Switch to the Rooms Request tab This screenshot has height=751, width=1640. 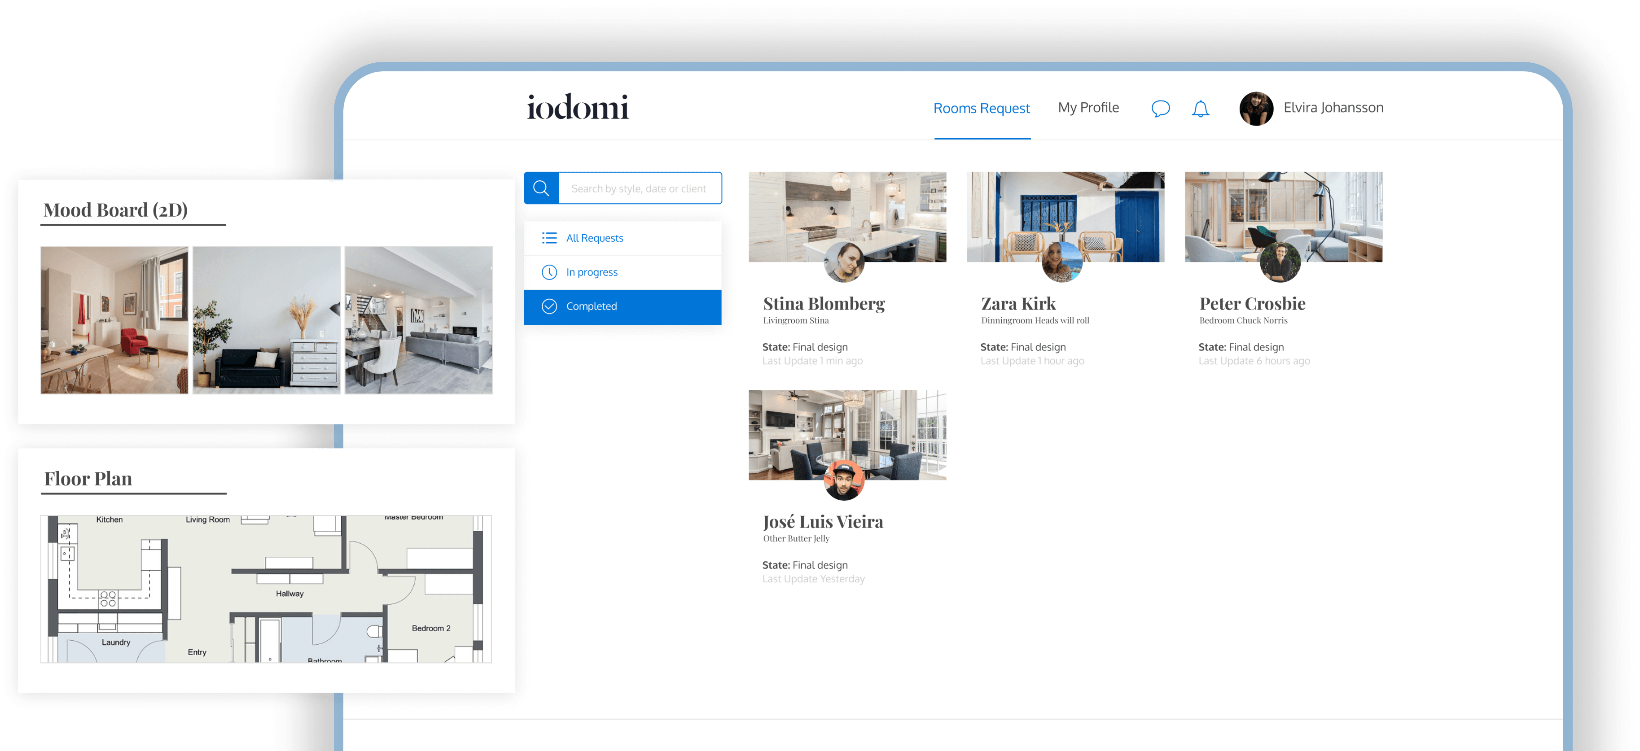[981, 108]
